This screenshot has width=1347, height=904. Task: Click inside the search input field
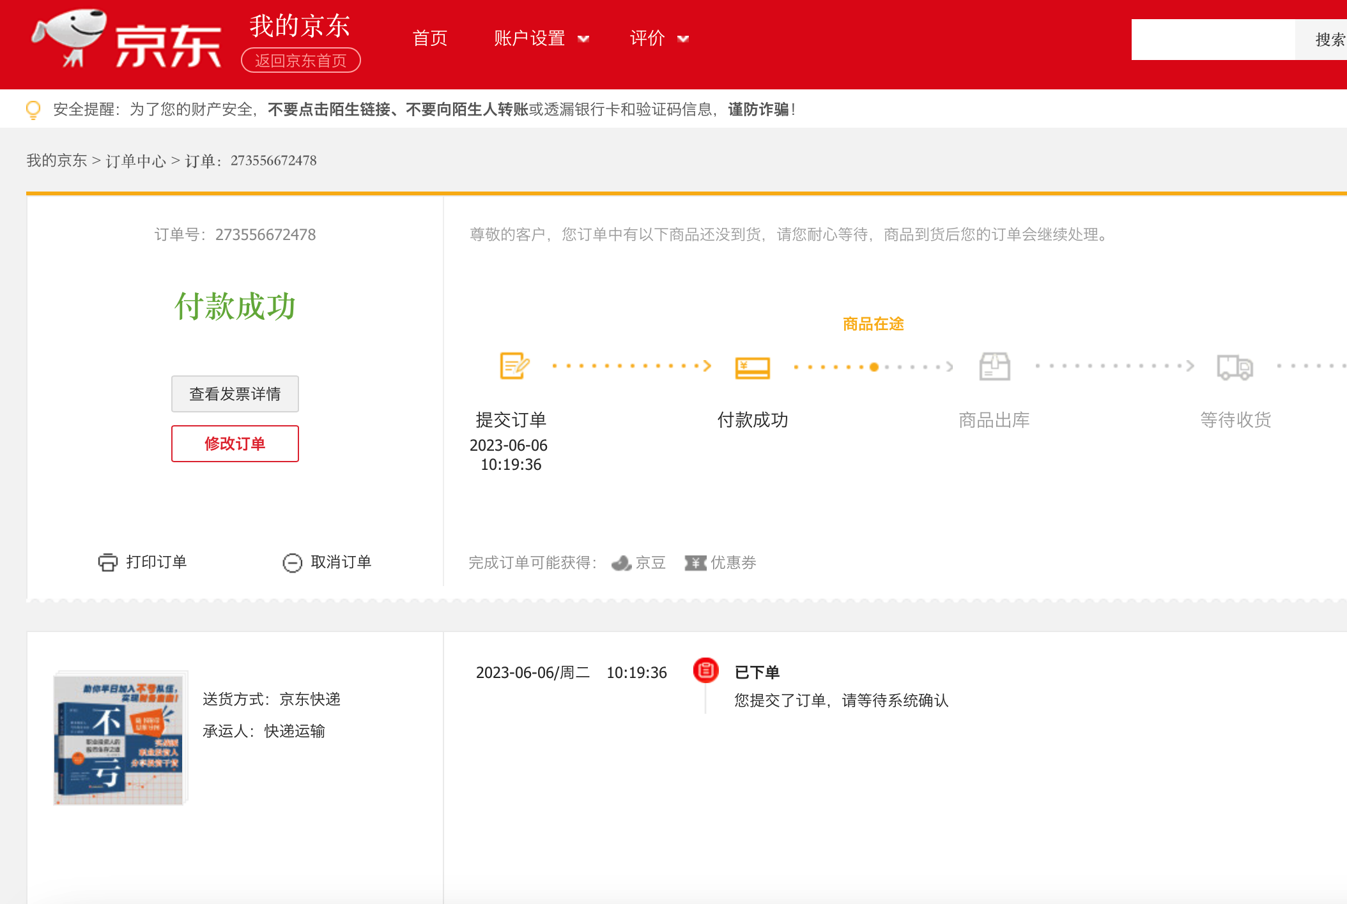click(1212, 40)
